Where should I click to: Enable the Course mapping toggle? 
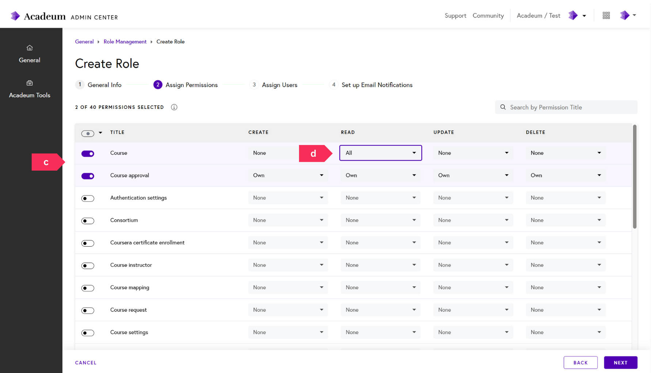(x=88, y=288)
